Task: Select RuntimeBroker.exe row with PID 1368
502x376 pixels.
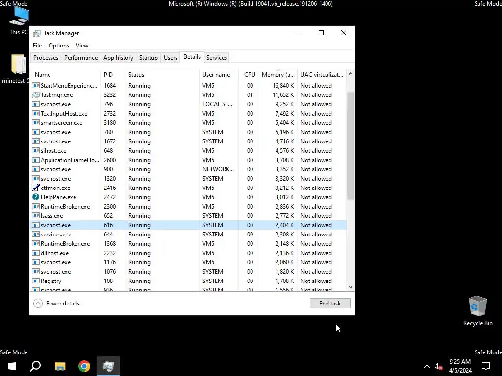Action: pyautogui.click(x=189, y=244)
